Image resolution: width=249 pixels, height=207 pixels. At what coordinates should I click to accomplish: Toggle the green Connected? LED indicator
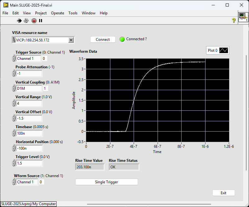pos(122,39)
